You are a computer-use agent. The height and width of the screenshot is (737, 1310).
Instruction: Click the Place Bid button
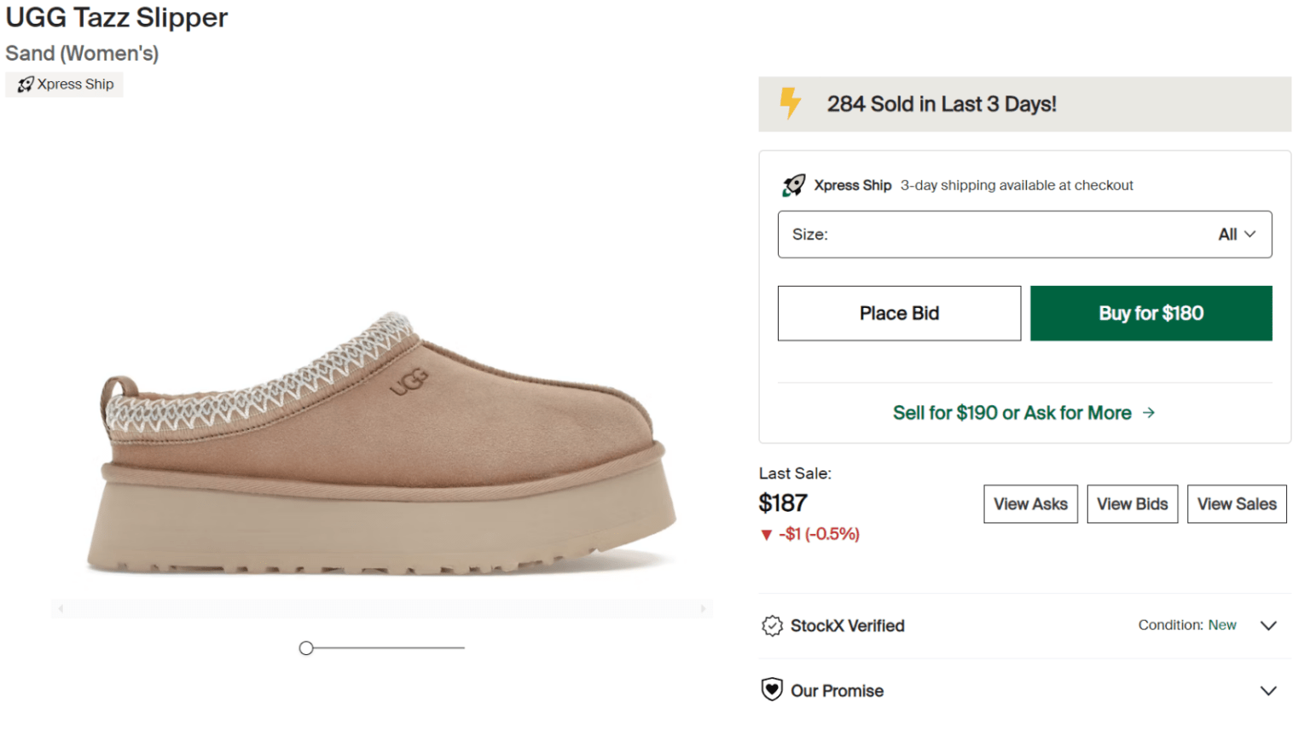tap(898, 313)
